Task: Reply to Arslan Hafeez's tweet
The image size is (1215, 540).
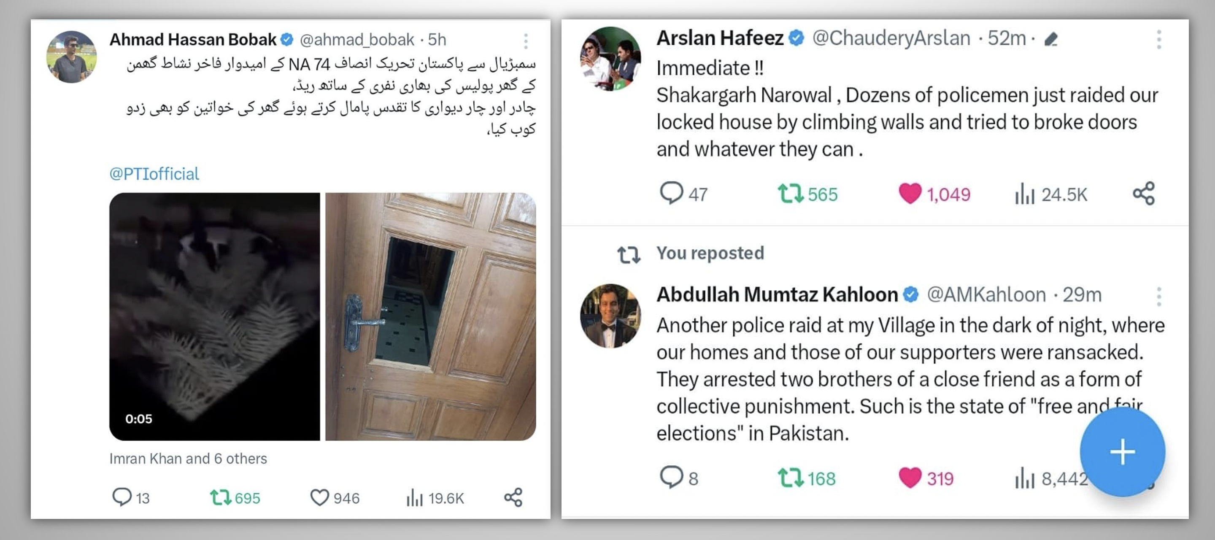Action: (671, 193)
